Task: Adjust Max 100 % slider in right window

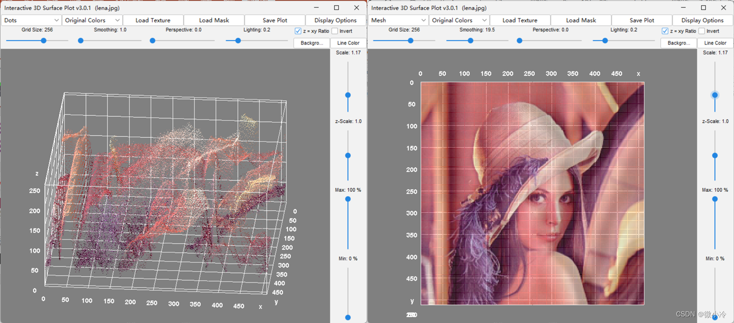Action: click(x=715, y=199)
